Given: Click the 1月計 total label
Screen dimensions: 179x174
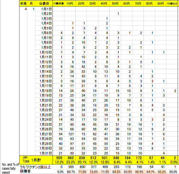Looking at the screenshot, I should 36,160.
